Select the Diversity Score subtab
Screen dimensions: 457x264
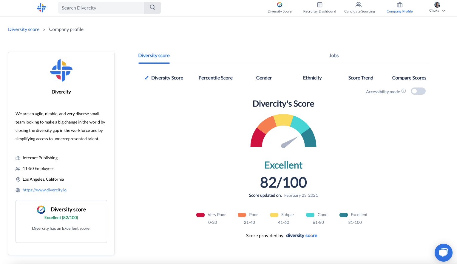(x=167, y=78)
